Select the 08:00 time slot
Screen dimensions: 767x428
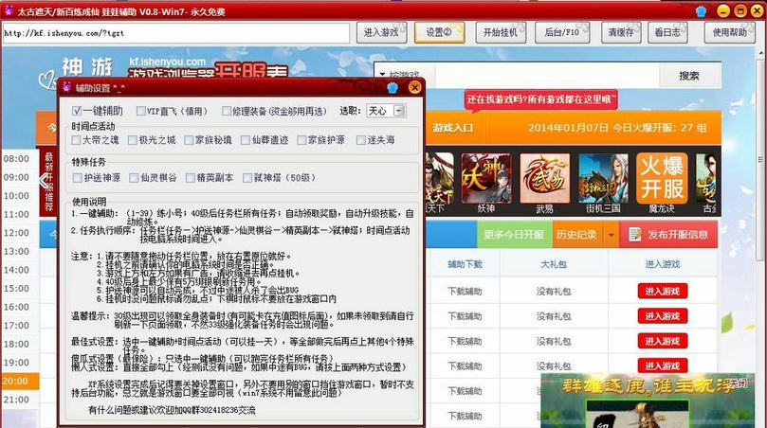click(17, 159)
